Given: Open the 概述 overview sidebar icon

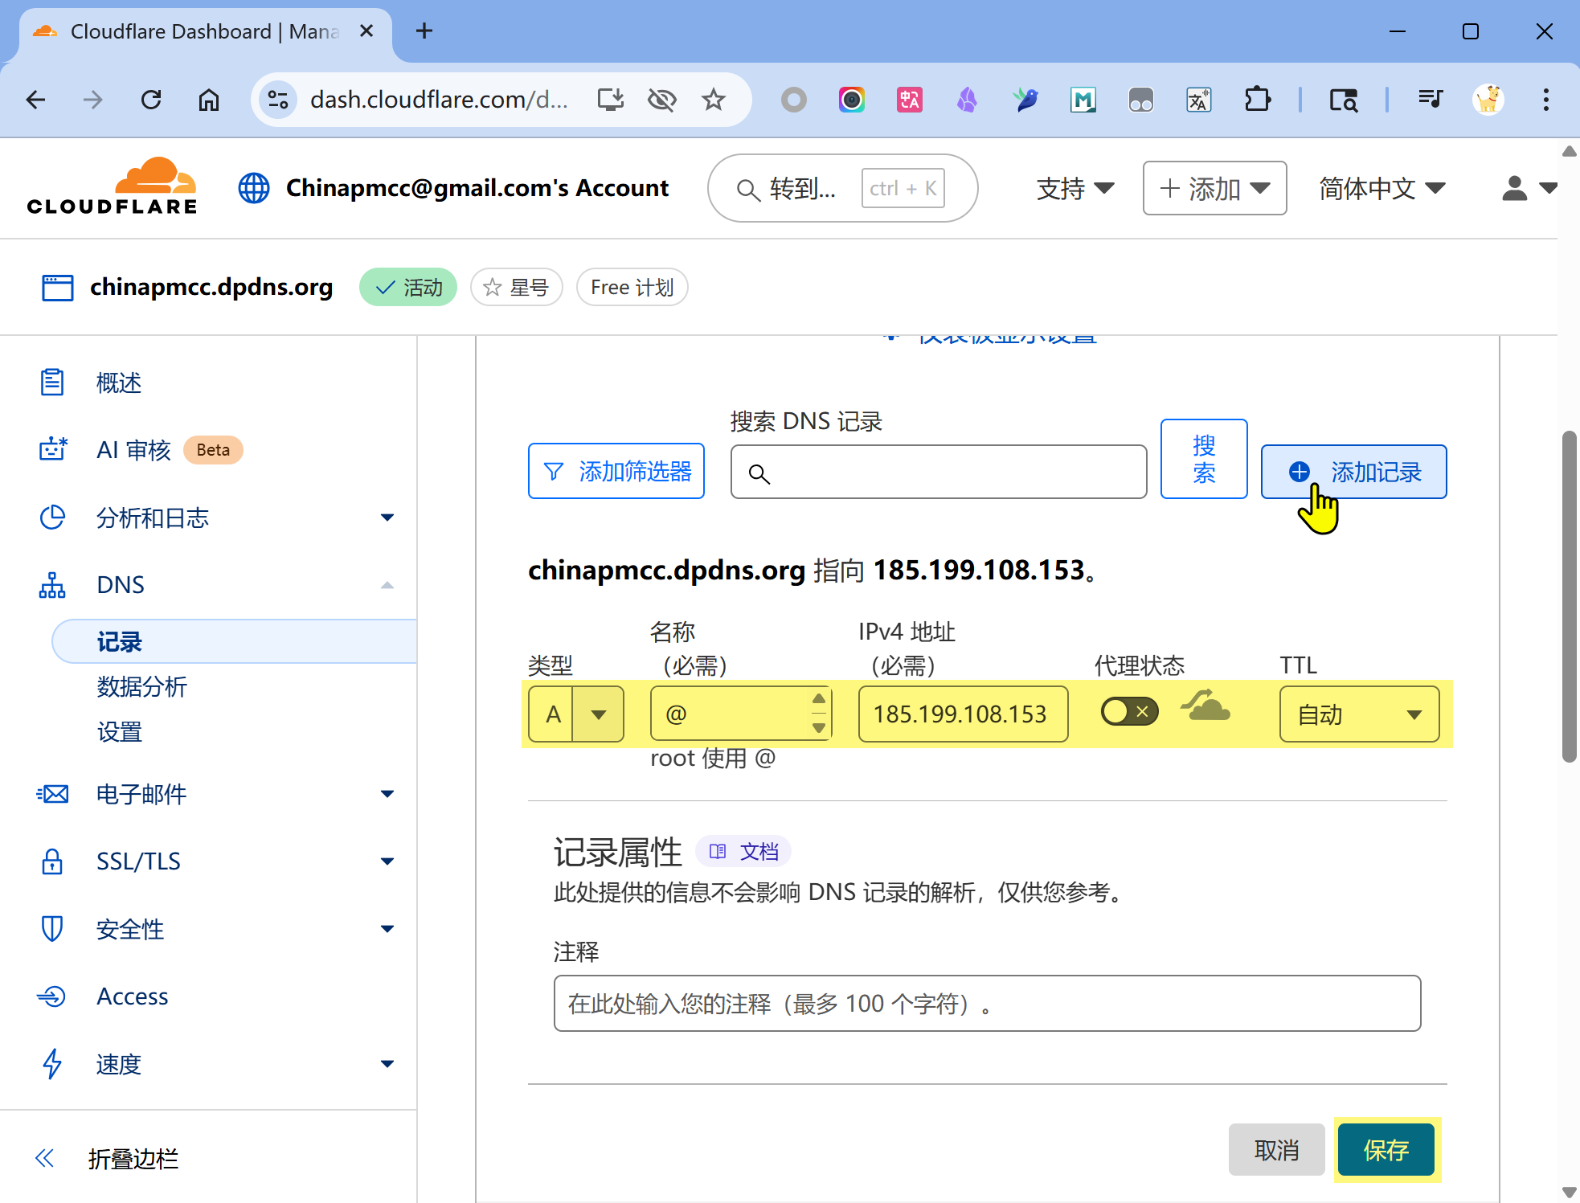Looking at the screenshot, I should (x=52, y=383).
